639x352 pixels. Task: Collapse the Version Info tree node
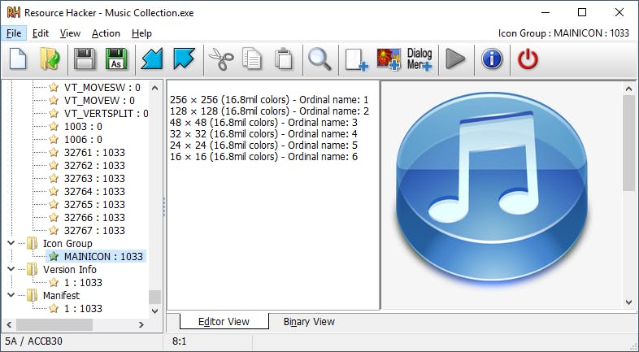point(11,269)
